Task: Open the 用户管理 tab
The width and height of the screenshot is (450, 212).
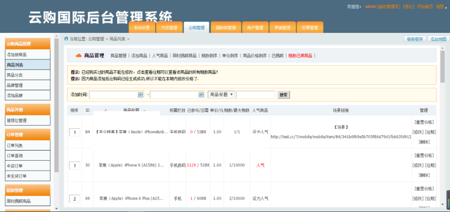Action: (x=255, y=28)
